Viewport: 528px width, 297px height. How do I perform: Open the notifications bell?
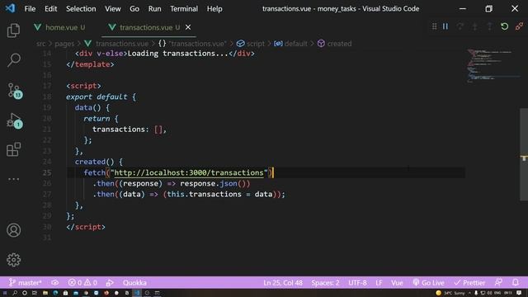(516, 282)
